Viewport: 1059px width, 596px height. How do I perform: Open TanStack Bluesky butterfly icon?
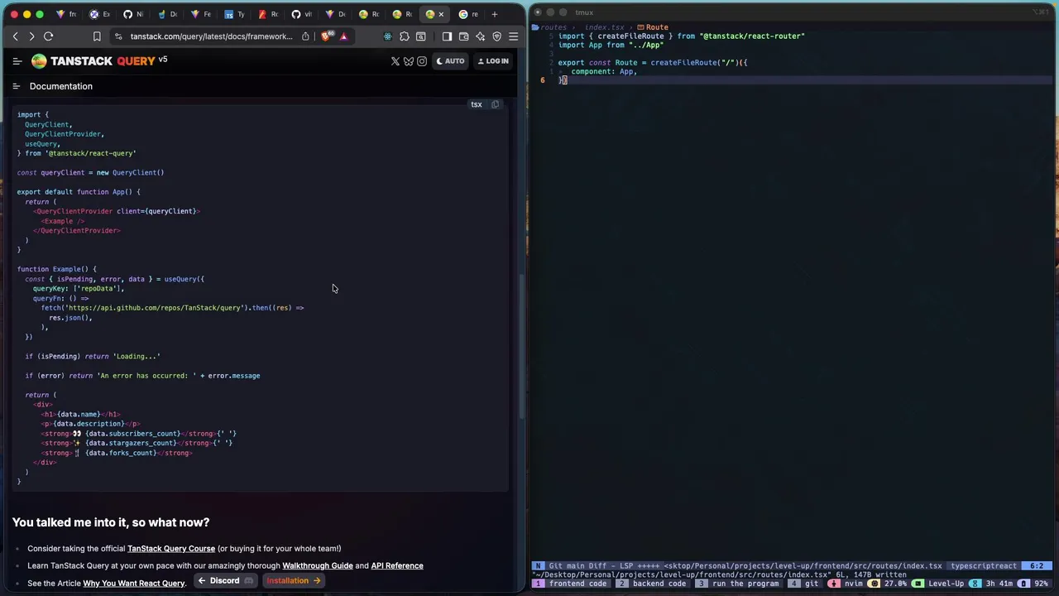408,61
